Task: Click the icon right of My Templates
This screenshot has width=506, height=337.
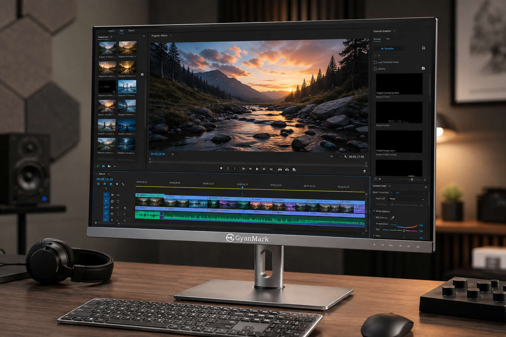Action: click(424, 48)
